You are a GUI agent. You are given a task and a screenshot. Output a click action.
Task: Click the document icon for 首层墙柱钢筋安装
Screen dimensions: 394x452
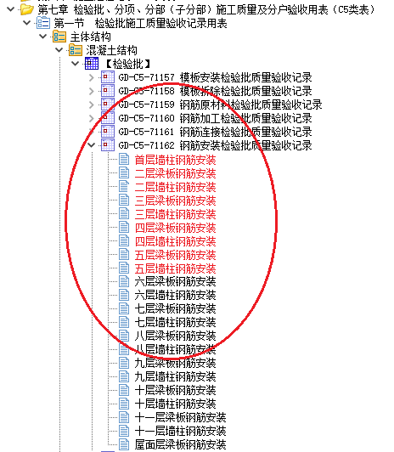(x=124, y=159)
